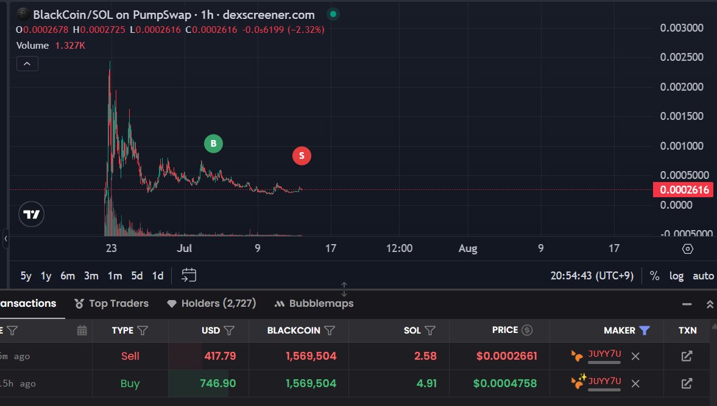
Task: Select the 1m time range
Action: (115, 276)
